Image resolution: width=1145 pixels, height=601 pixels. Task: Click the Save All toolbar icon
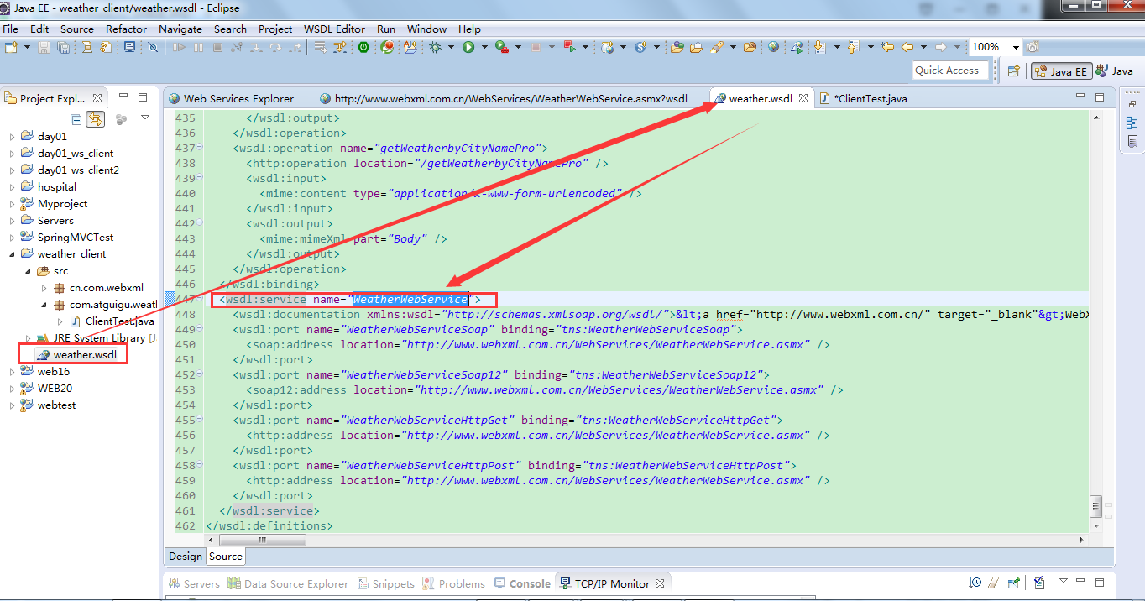point(63,48)
